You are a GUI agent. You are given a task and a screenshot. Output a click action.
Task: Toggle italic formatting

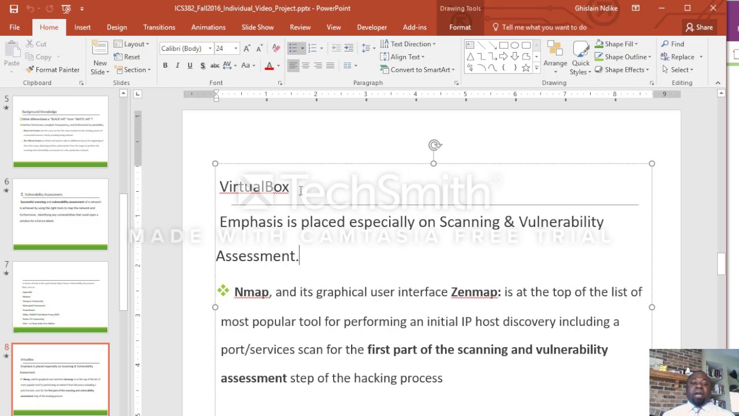(177, 66)
